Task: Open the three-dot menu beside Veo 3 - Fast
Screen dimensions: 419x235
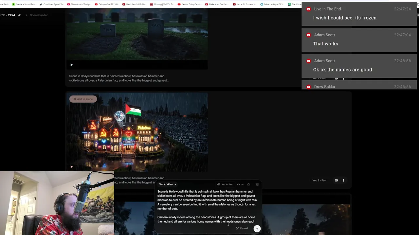Action: point(343,180)
